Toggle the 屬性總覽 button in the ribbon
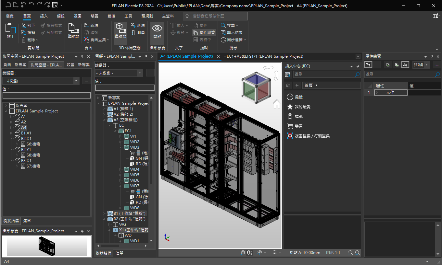Image resolution: width=442 pixels, height=265 pixels. pyautogui.click(x=204, y=32)
